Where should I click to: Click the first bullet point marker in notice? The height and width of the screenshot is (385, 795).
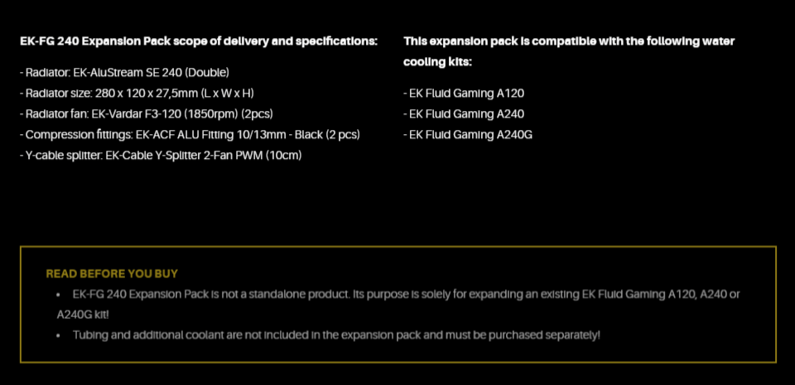click(59, 294)
